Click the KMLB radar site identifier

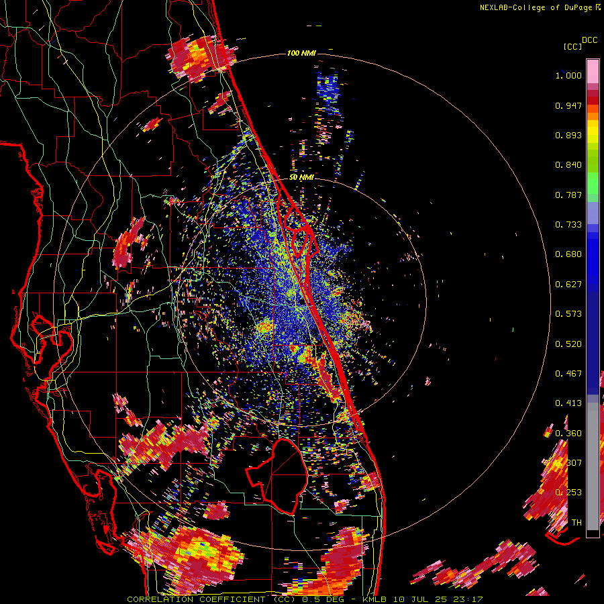point(374,599)
